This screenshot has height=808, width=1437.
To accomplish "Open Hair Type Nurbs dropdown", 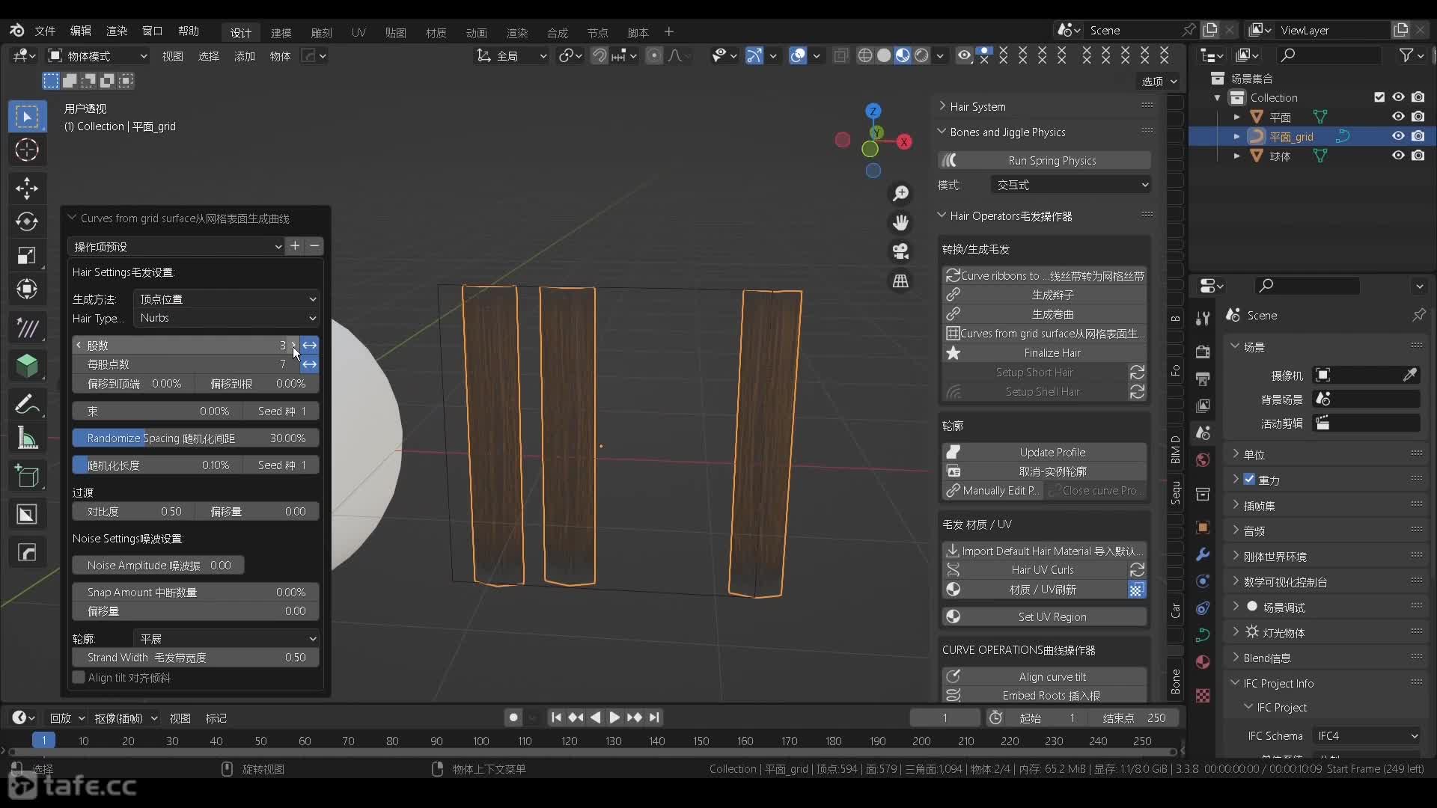I will tap(225, 316).
